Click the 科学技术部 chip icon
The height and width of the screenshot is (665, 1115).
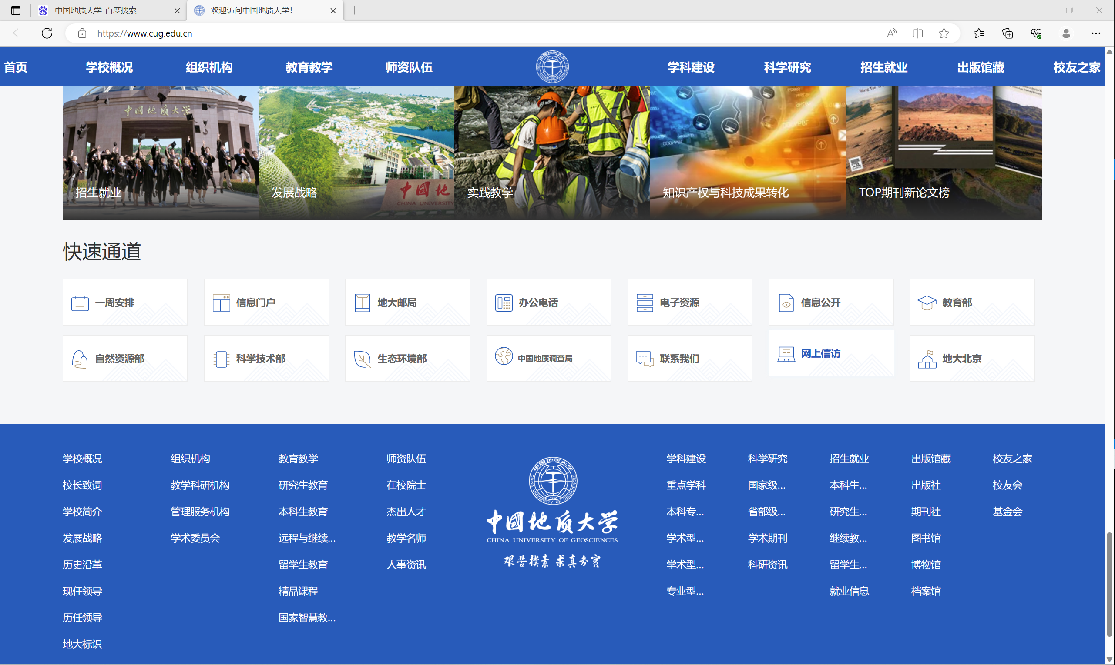[221, 359]
